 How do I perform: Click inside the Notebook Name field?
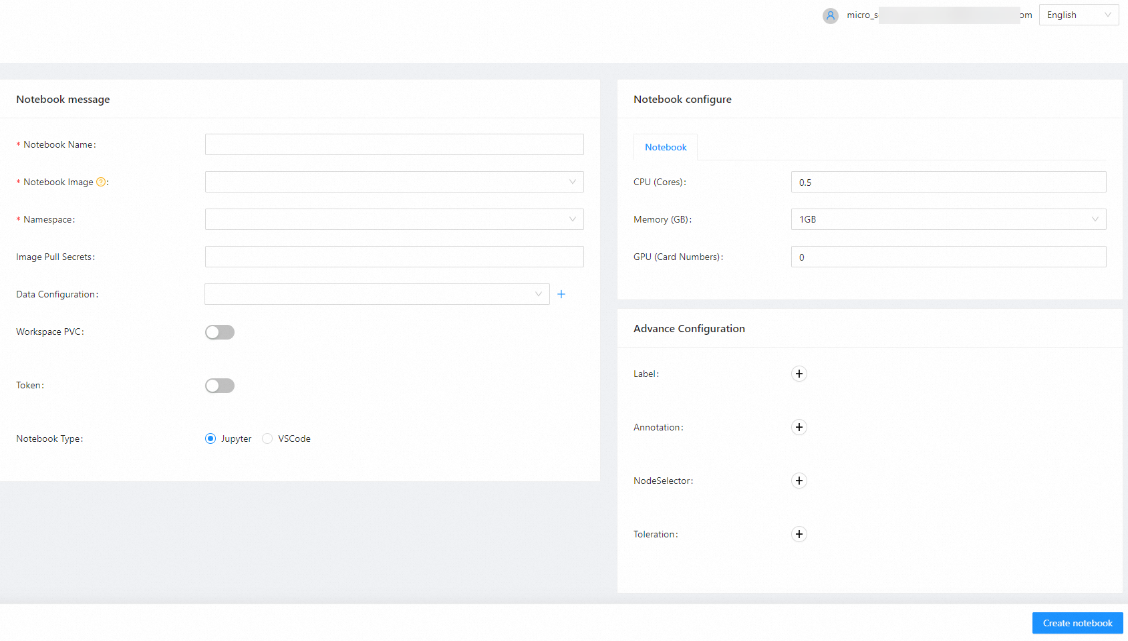[x=394, y=144]
